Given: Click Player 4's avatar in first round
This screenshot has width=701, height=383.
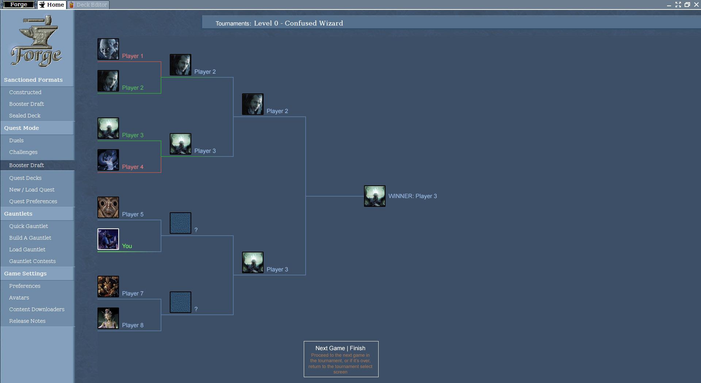Looking at the screenshot, I should tap(108, 160).
